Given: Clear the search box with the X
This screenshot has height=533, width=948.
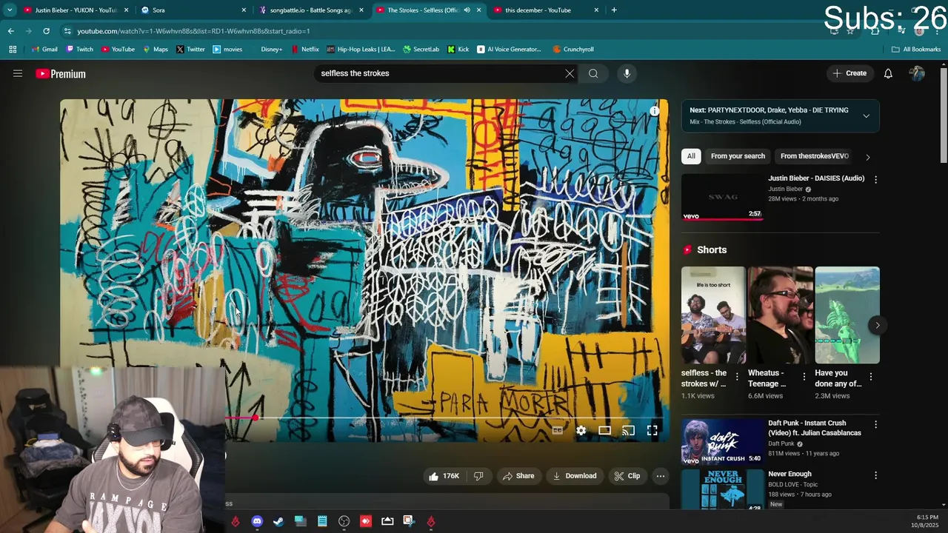Looking at the screenshot, I should pyautogui.click(x=570, y=73).
